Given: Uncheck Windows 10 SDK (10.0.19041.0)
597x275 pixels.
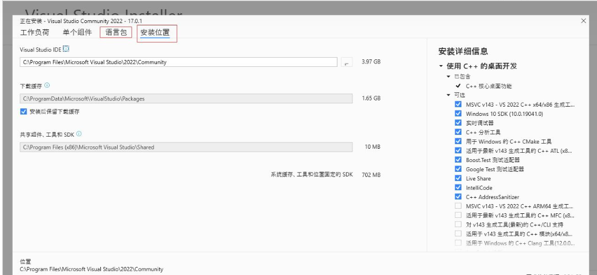Looking at the screenshot, I should click(x=458, y=114).
